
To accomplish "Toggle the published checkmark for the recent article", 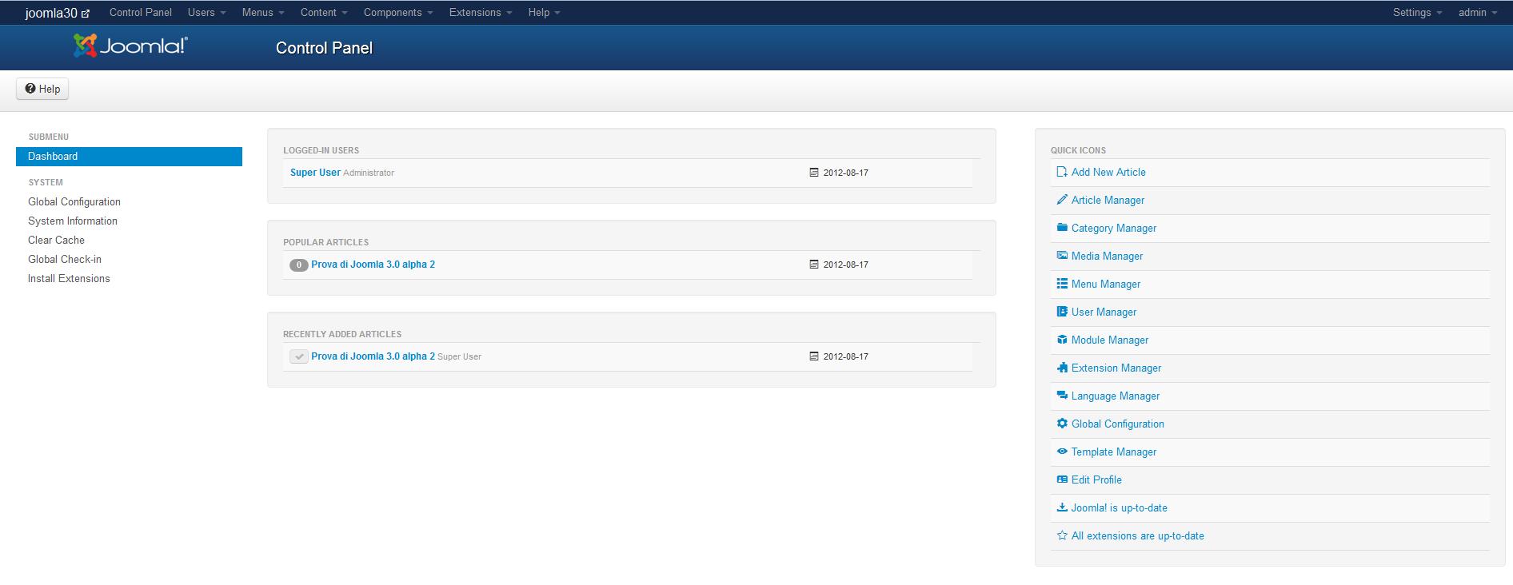I will coord(299,356).
